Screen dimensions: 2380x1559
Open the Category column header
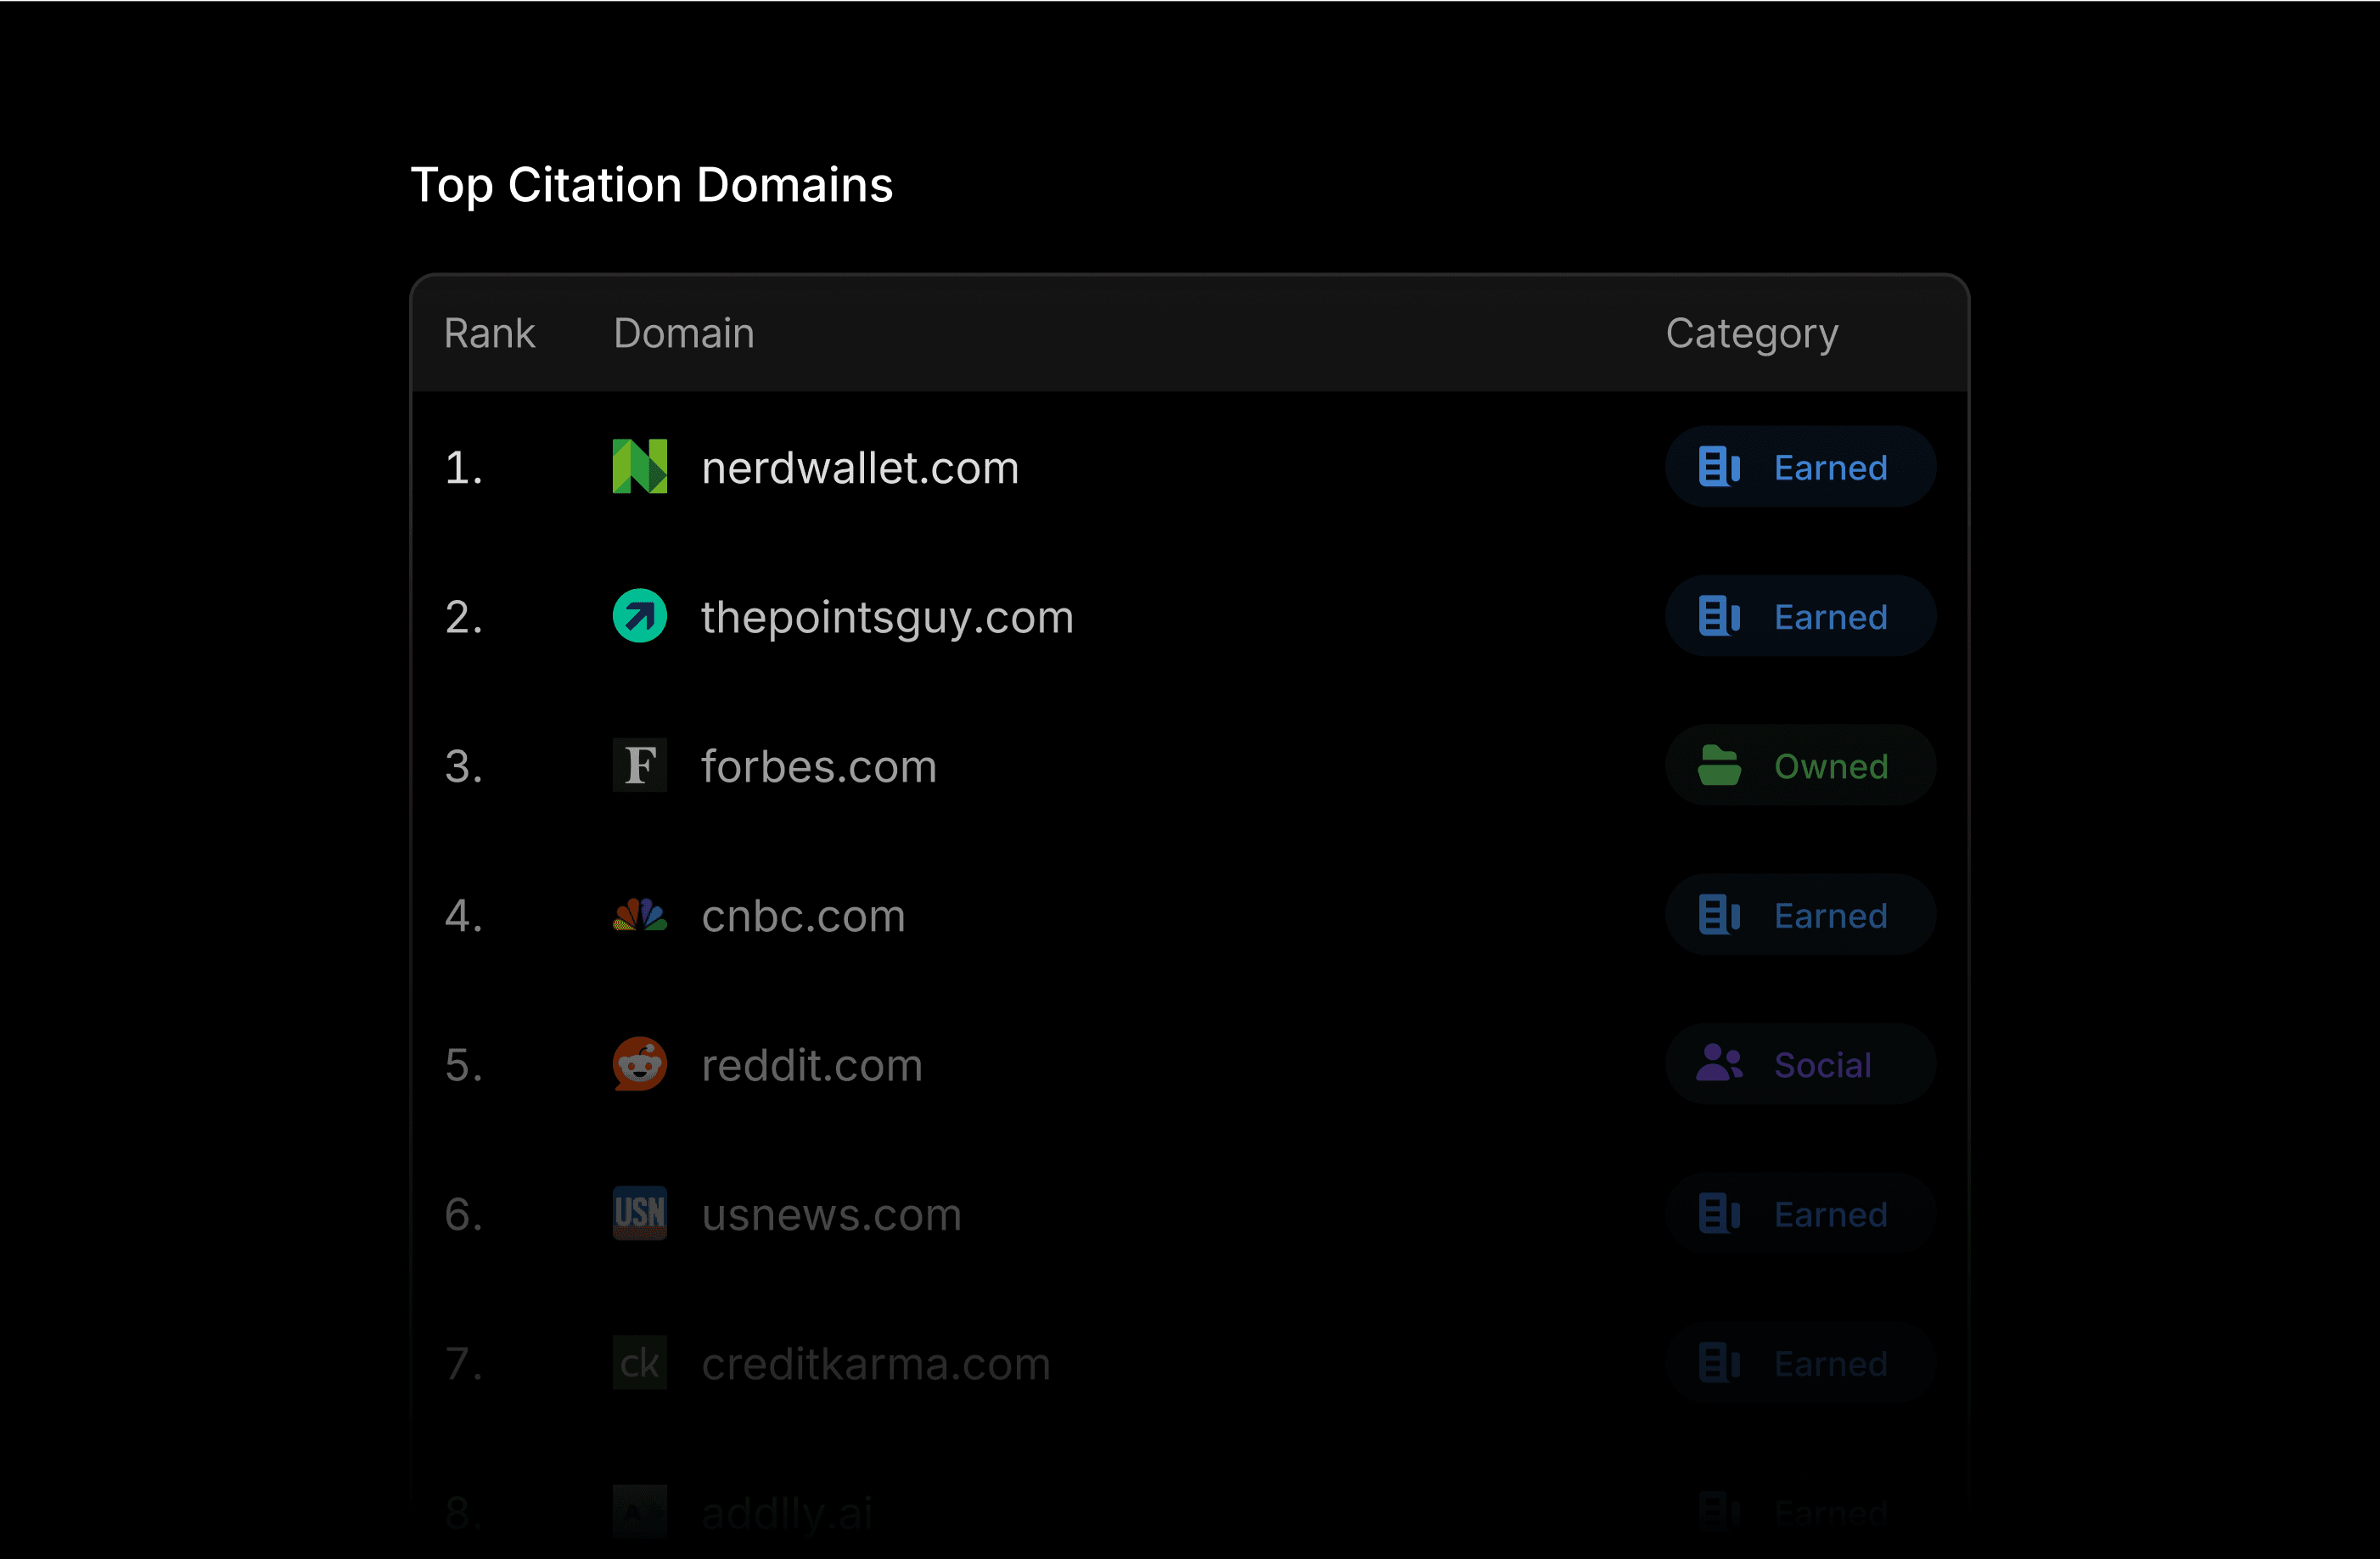(x=1752, y=333)
